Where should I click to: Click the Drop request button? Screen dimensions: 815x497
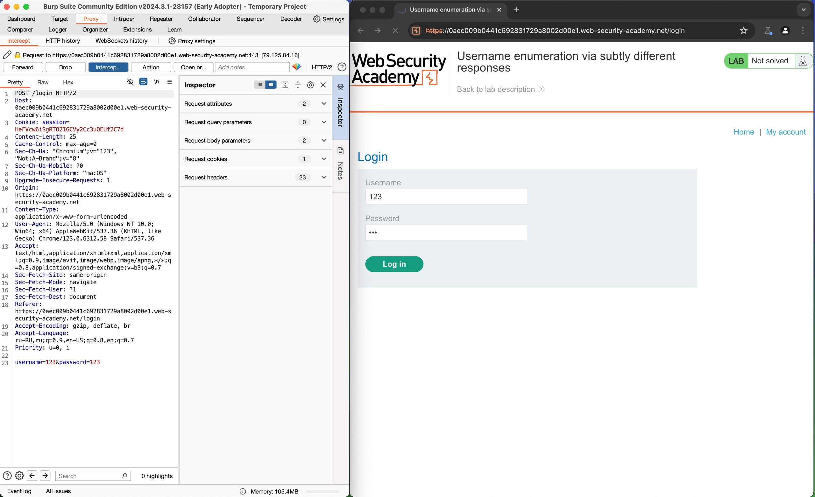65,67
